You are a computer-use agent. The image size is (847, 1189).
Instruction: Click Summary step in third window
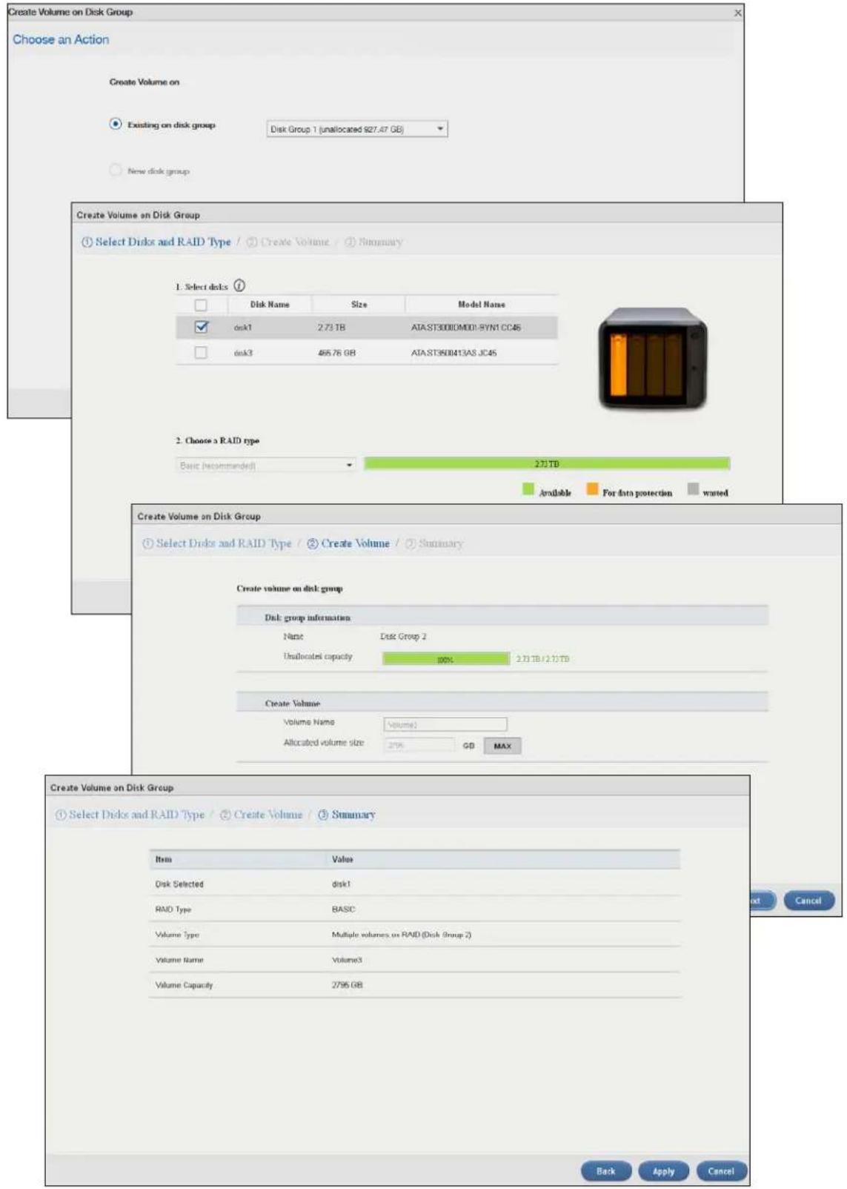coord(434,543)
